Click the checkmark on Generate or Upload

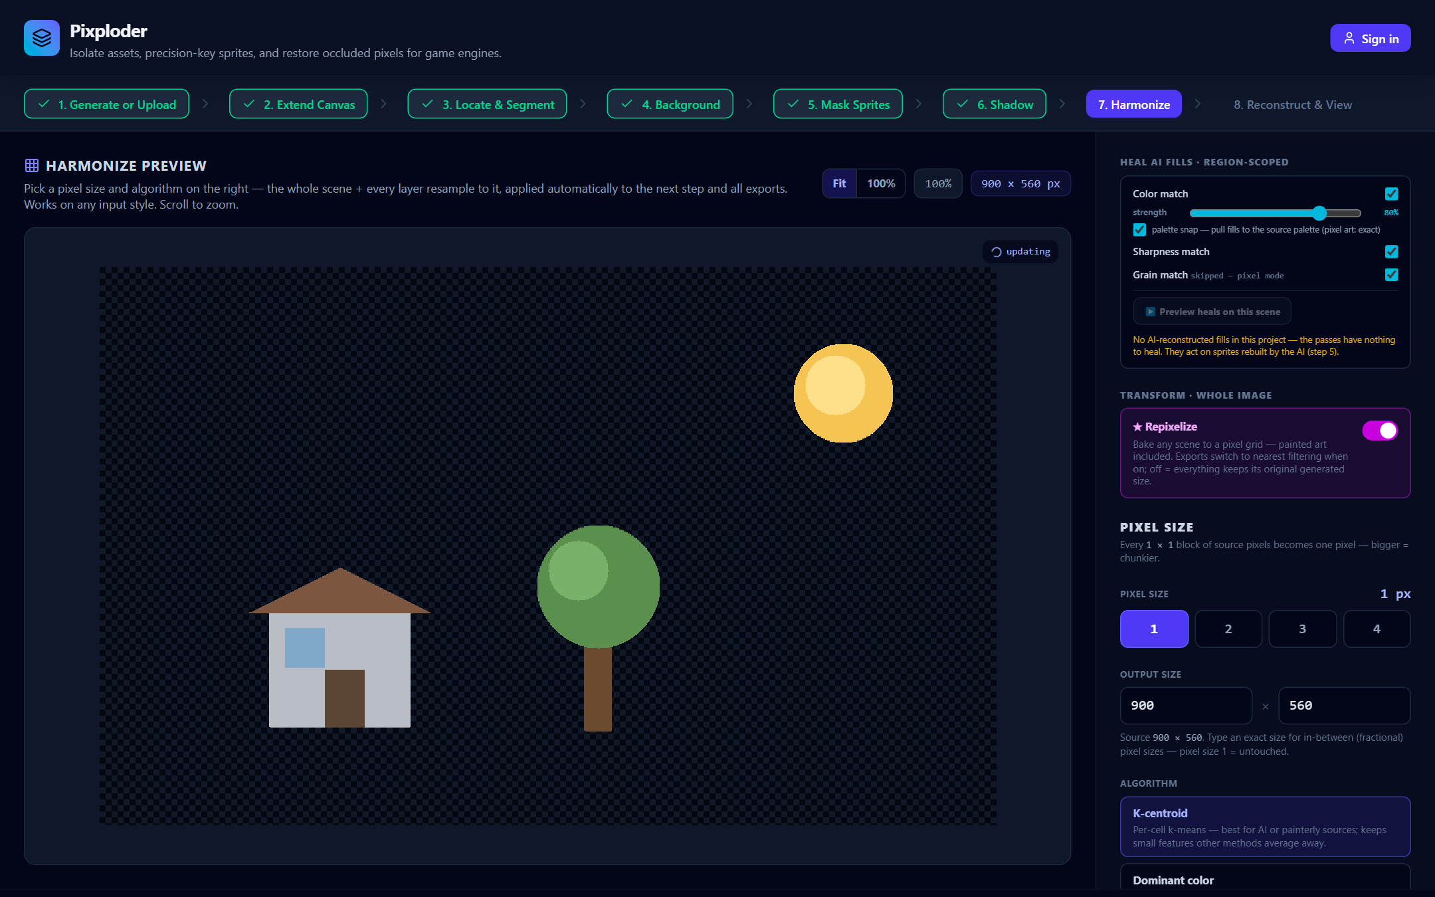[x=44, y=104]
